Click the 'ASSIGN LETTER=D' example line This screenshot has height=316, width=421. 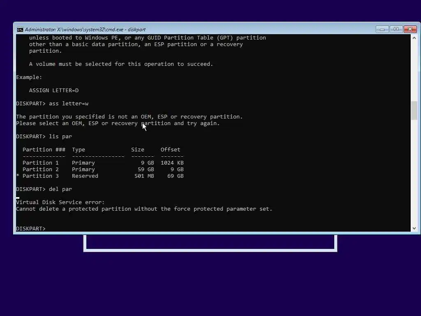click(54, 90)
